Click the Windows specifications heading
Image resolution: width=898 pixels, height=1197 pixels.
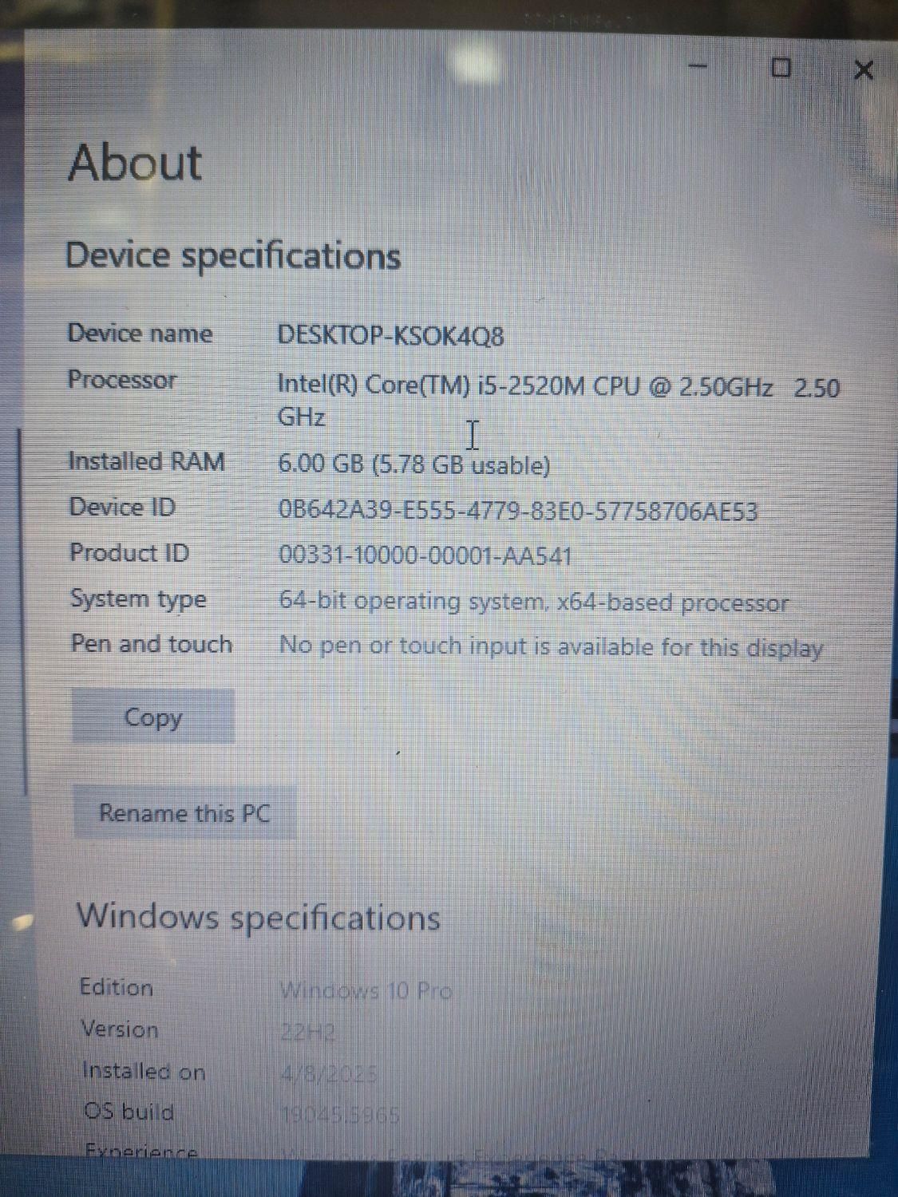point(258,917)
